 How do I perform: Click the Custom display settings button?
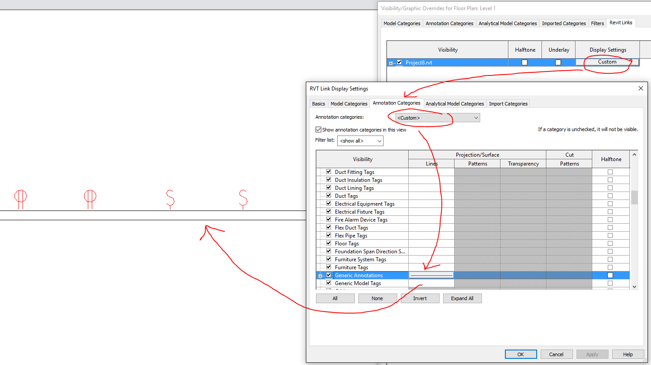pos(607,62)
